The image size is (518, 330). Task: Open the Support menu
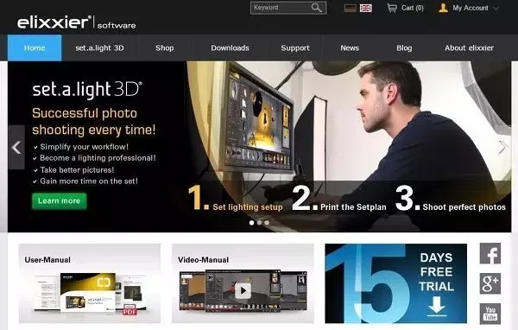(295, 48)
